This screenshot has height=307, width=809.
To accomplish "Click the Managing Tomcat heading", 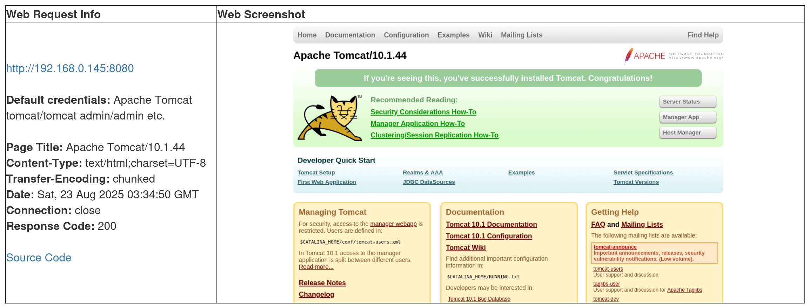I will point(333,212).
